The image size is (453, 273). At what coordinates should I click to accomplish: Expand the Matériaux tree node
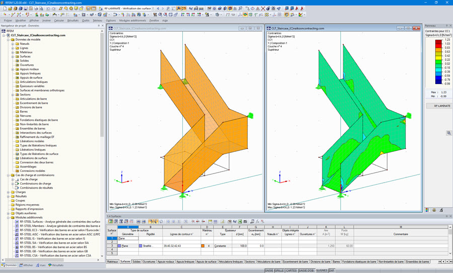[x=13, y=52]
